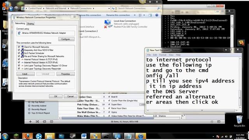Open the Help menu in Notepad
This screenshot has height=140, width=249.
click(x=178, y=55)
